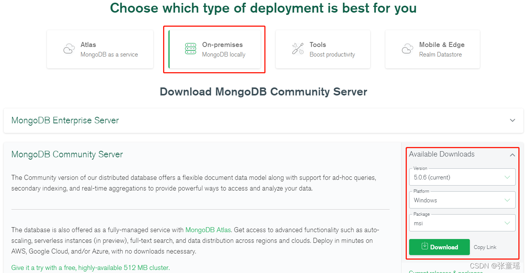Click the download arrow icon on Download button
The image size is (526, 273).
coord(425,246)
